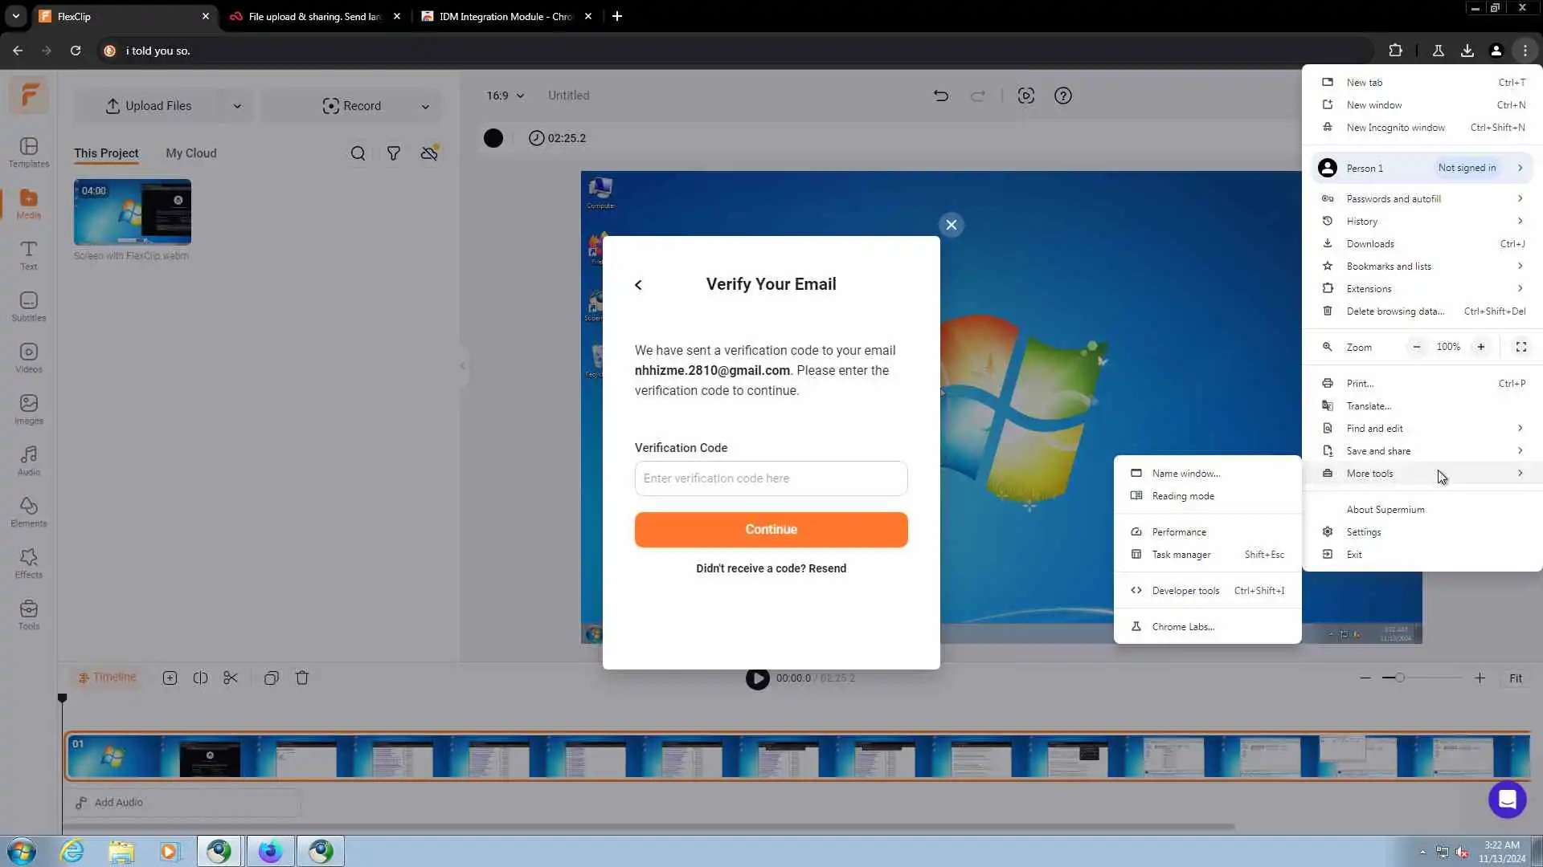This screenshot has width=1543, height=867.
Task: Expand the Record options dropdown
Action: (x=425, y=106)
